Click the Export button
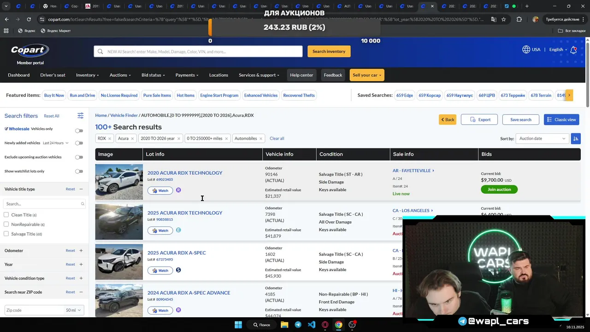The image size is (590, 332). (x=479, y=120)
